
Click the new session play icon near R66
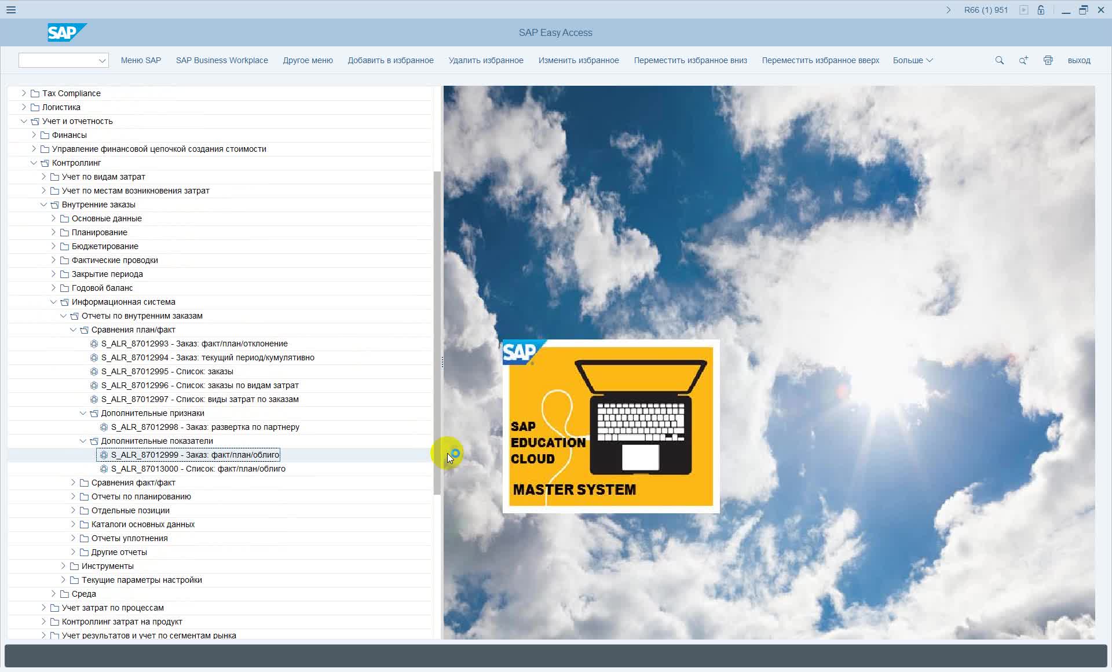[x=1024, y=10]
